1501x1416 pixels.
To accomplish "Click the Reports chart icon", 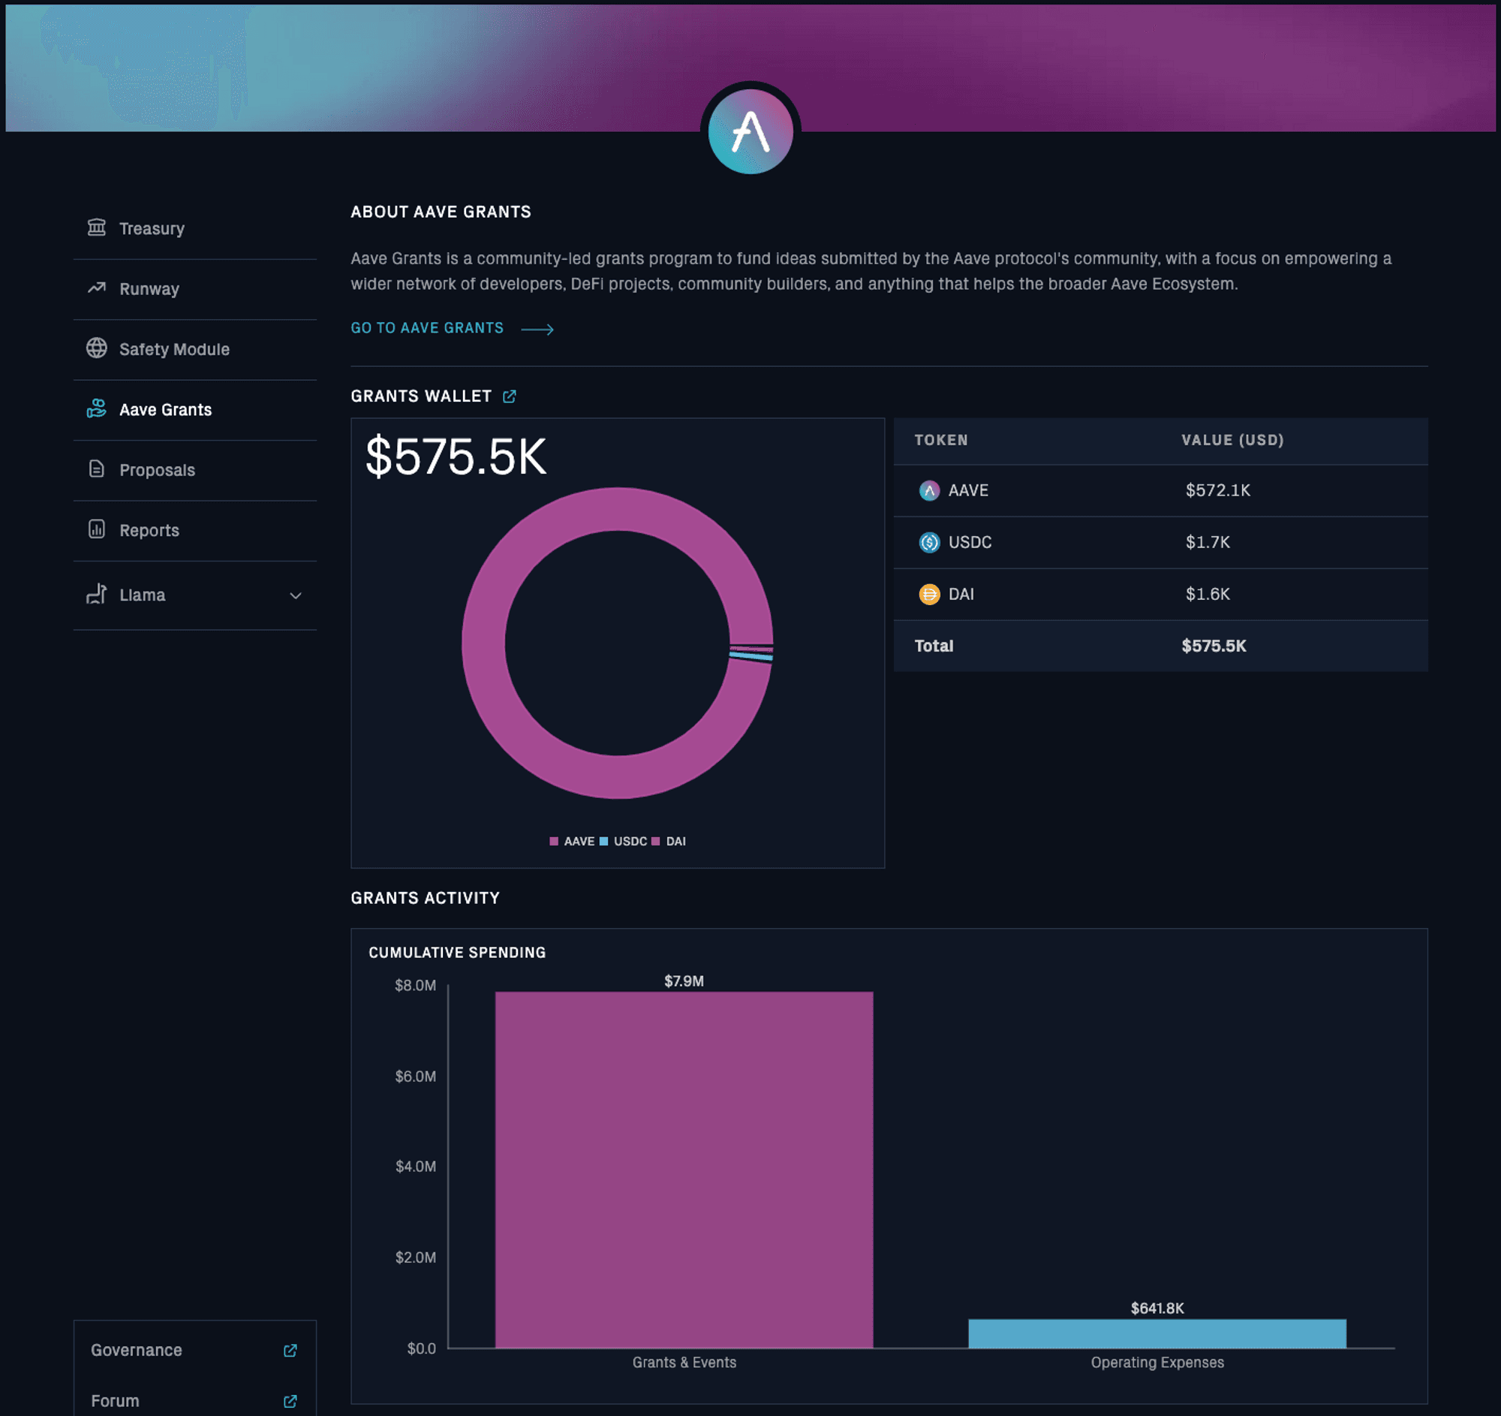I will tap(97, 529).
